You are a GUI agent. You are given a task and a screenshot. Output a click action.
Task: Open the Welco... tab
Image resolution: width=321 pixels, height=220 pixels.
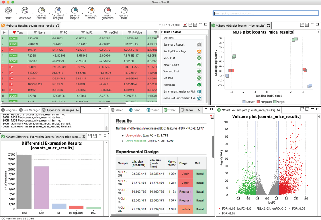tap(119, 110)
